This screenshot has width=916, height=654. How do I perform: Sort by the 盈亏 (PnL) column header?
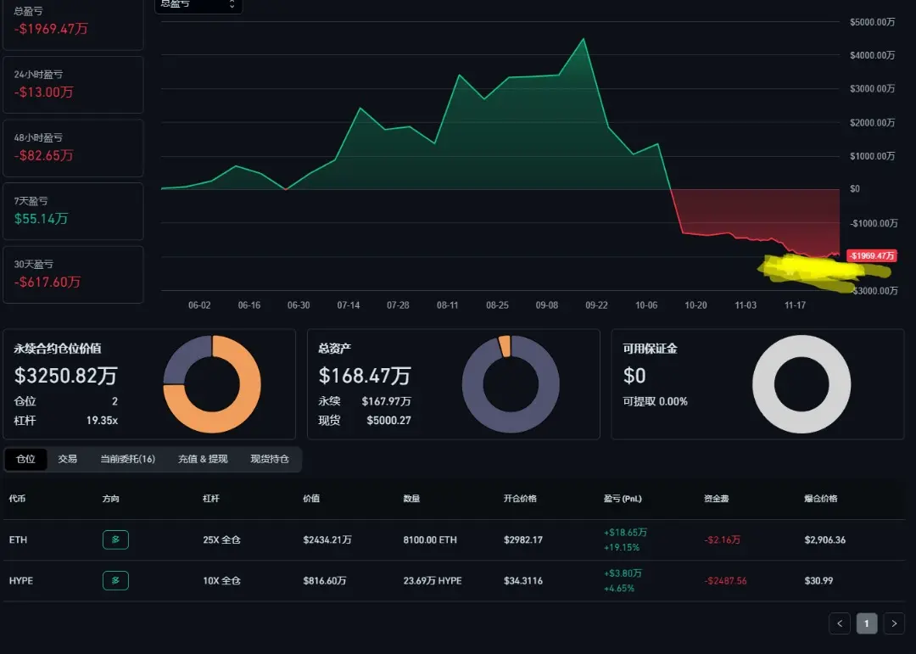point(623,499)
